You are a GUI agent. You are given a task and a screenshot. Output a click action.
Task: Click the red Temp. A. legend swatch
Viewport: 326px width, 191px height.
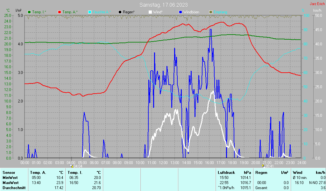(60, 12)
